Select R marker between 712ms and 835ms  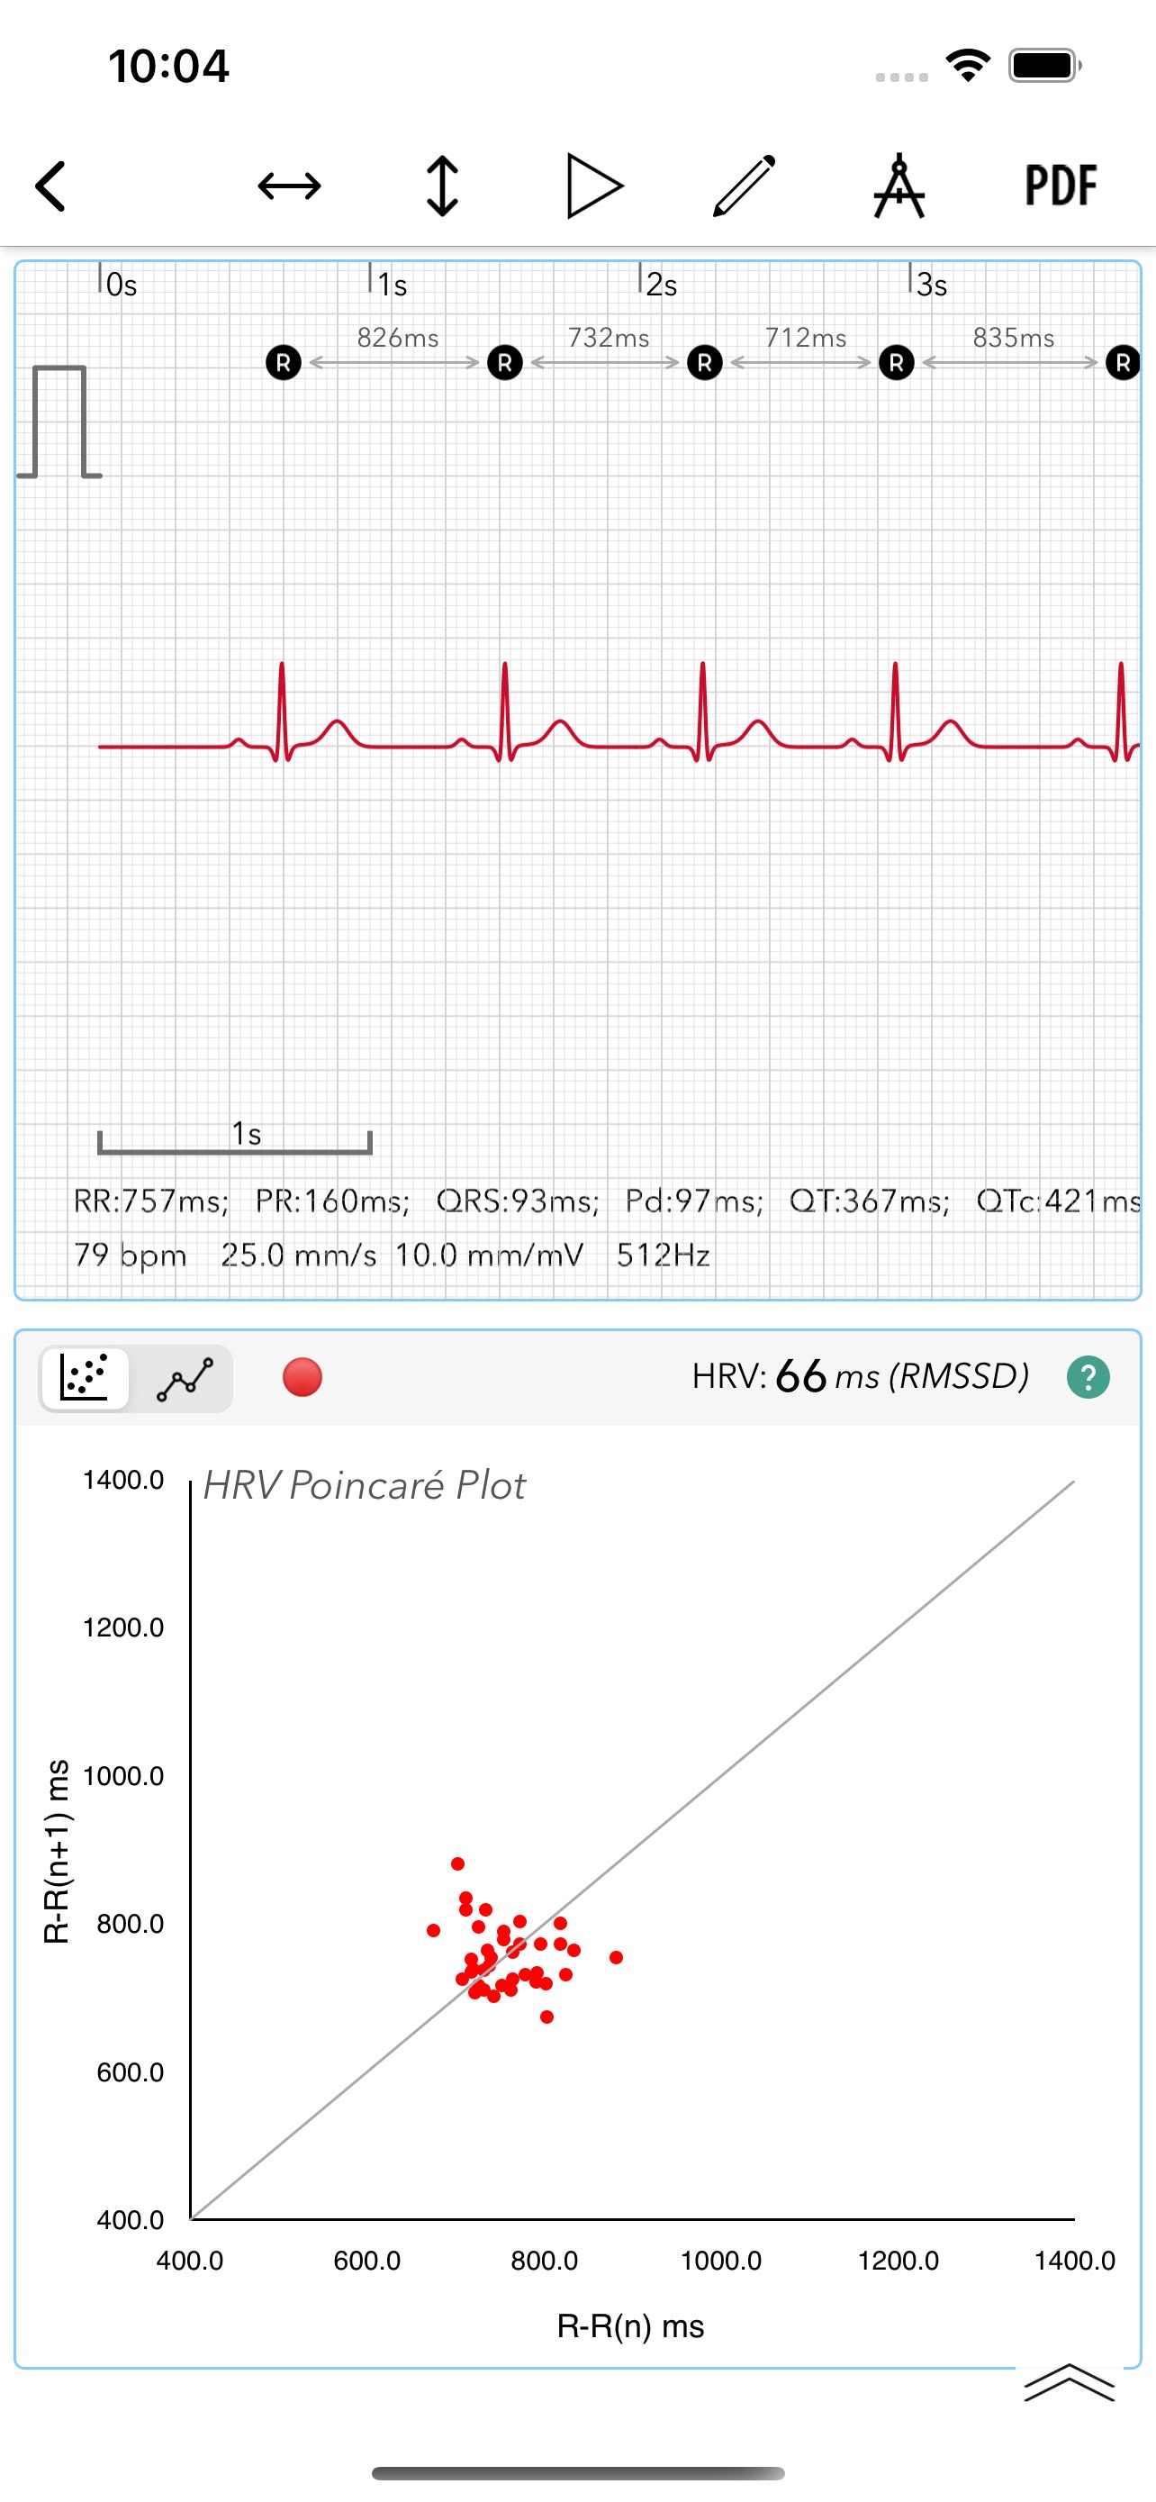[x=897, y=363]
